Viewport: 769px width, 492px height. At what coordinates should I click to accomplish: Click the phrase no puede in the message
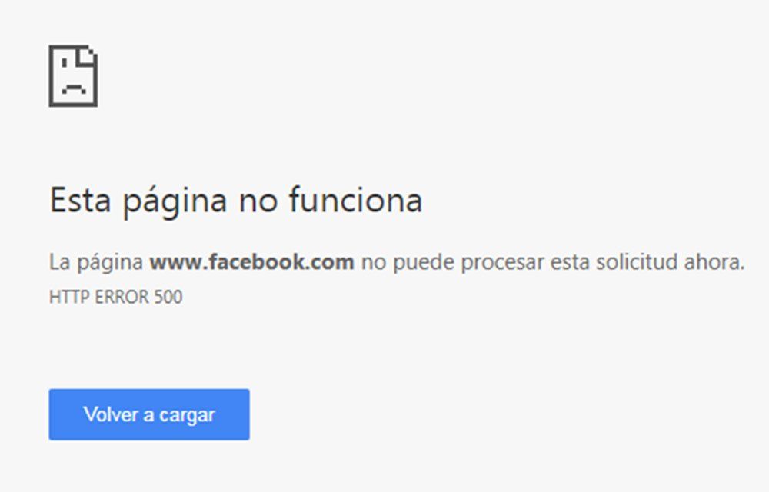pyautogui.click(x=408, y=263)
